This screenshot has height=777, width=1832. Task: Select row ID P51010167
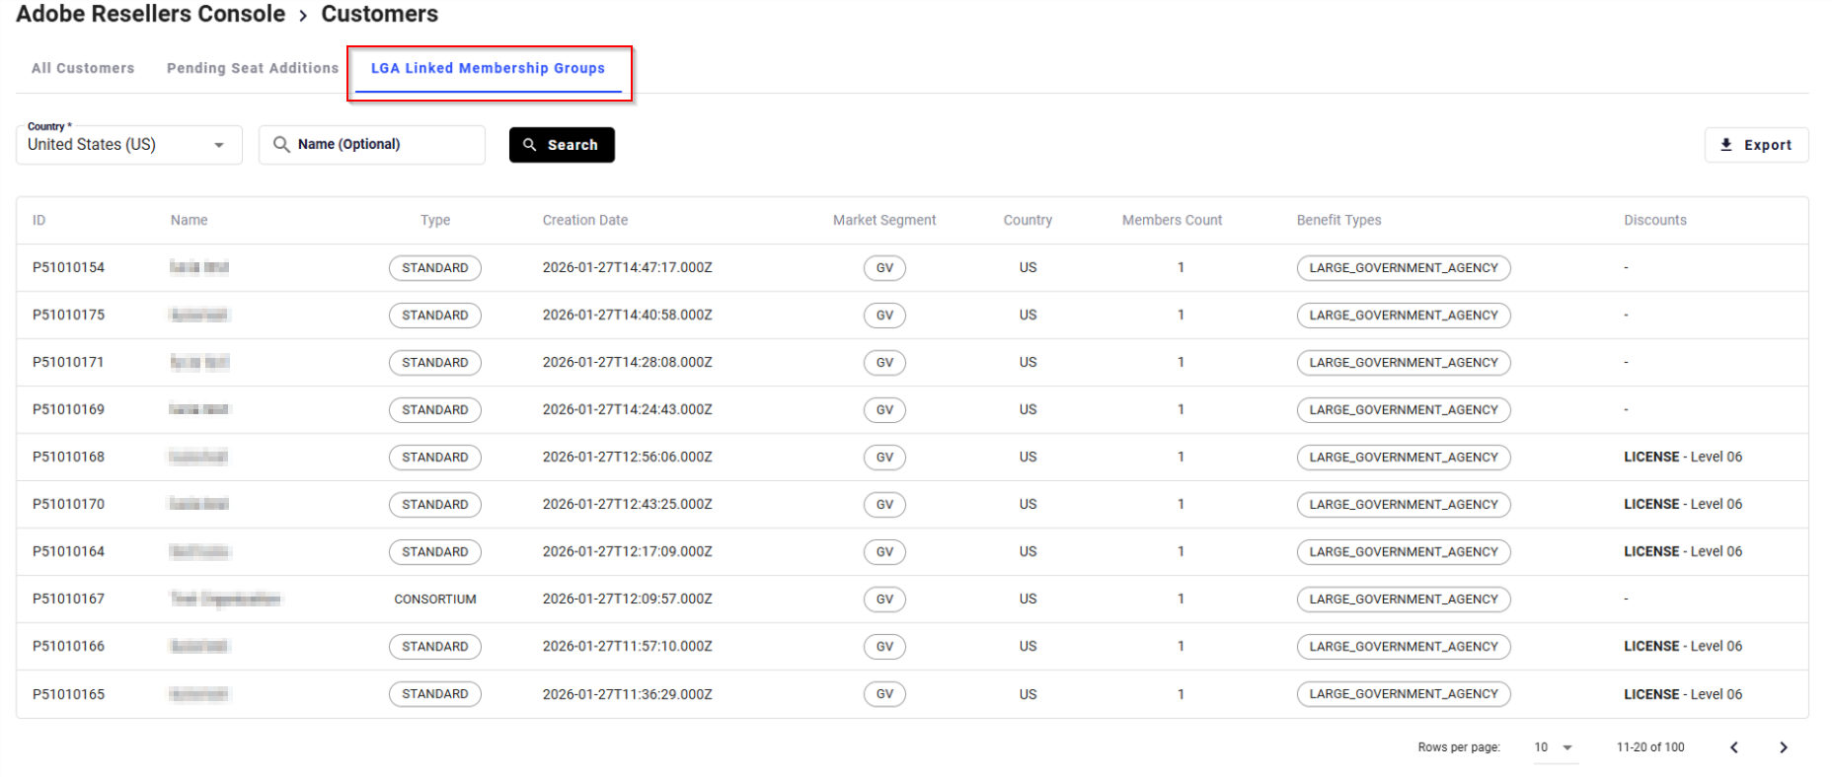68,599
